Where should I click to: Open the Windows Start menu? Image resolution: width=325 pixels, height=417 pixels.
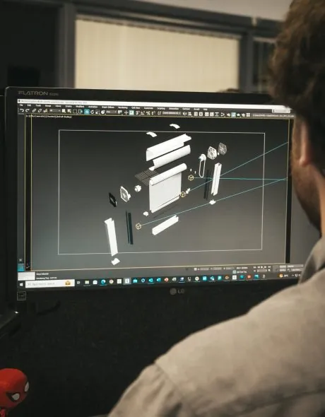coord(21,284)
